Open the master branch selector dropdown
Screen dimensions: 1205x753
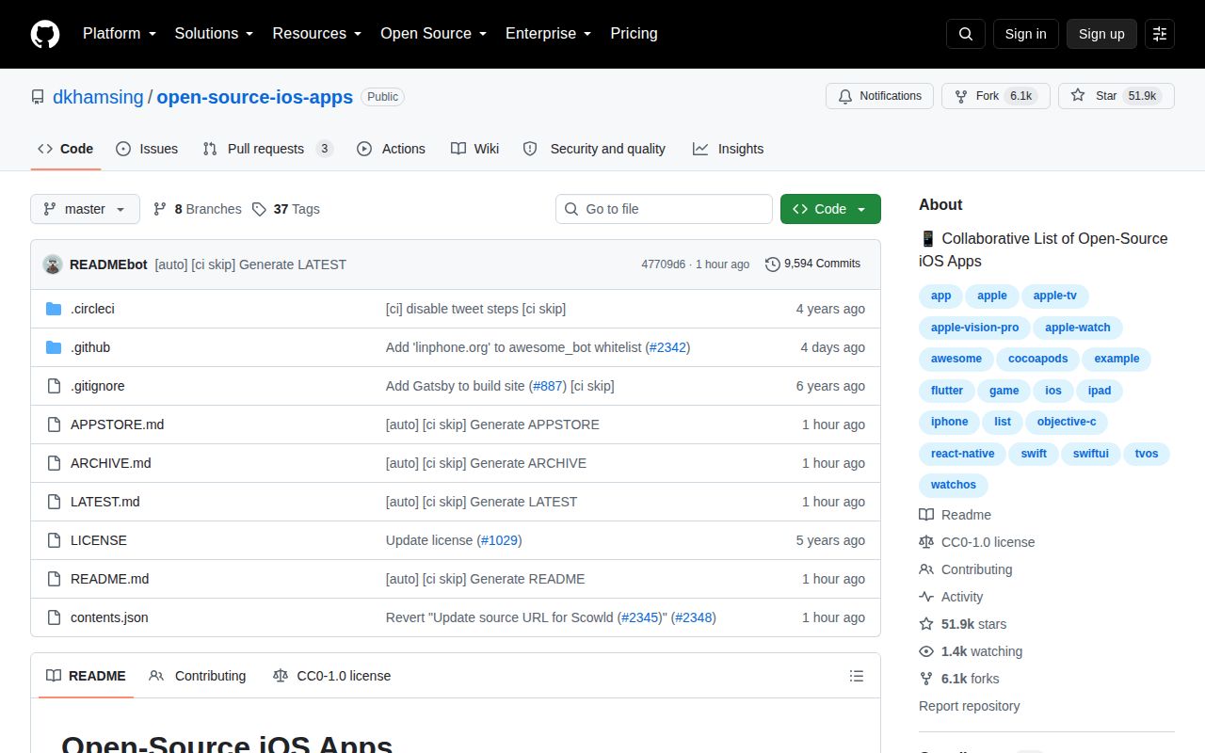85,209
